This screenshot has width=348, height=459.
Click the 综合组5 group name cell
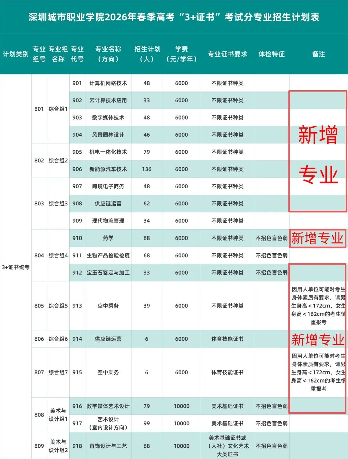tap(58, 306)
